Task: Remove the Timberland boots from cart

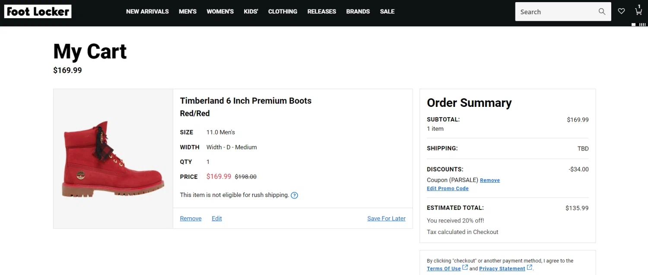Action: pos(191,219)
